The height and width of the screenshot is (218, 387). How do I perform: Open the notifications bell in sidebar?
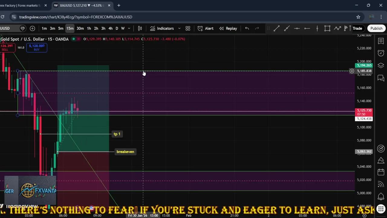click(x=381, y=196)
